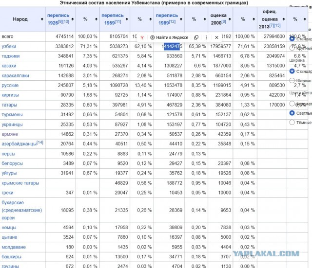The width and height of the screenshot is (312, 268).
Task: Open the татары link
Action: click(x=9, y=105)
